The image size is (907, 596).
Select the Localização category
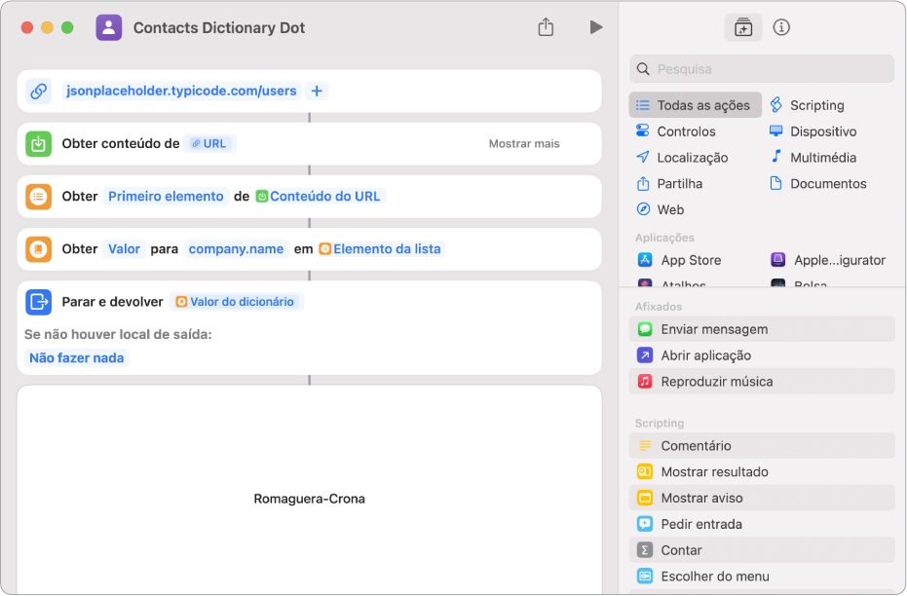pos(681,157)
